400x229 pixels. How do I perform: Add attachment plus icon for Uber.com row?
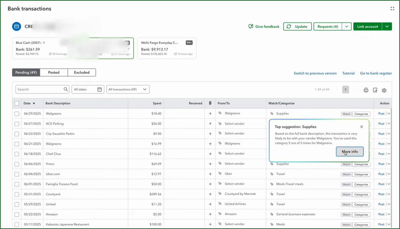point(210,174)
